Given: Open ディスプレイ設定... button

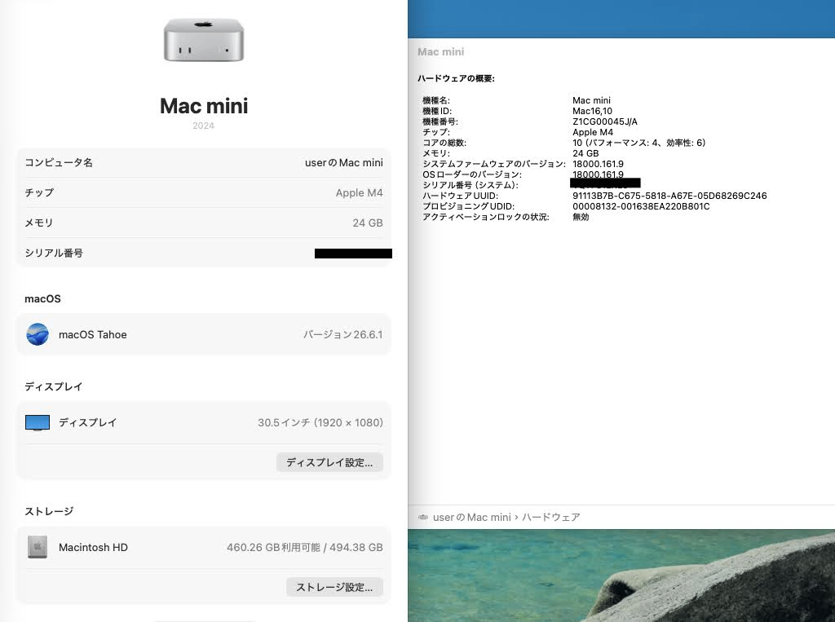Looking at the screenshot, I should [329, 462].
